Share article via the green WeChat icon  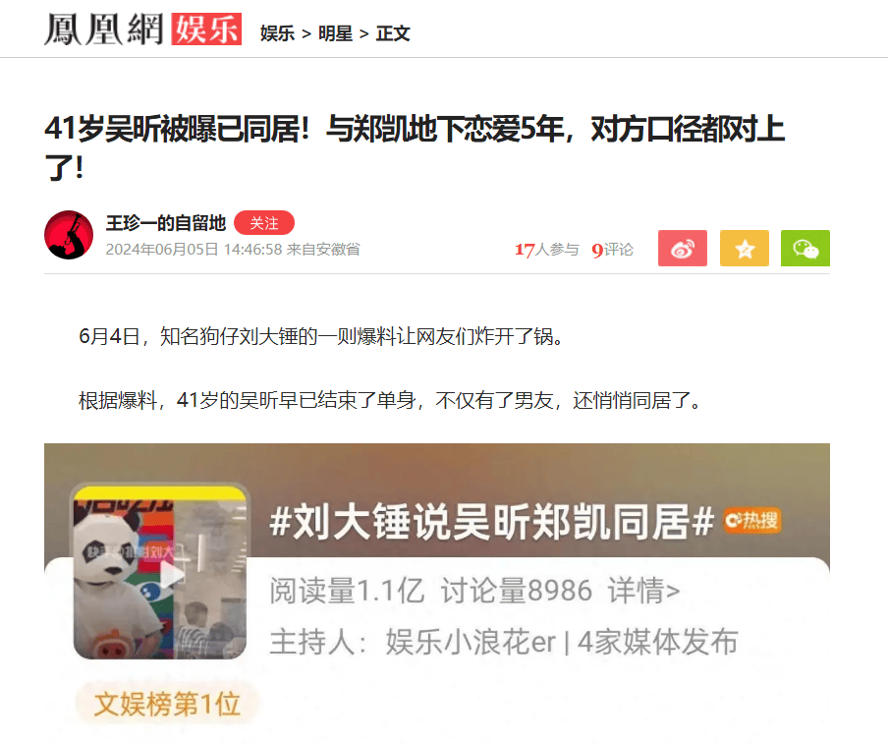point(805,249)
